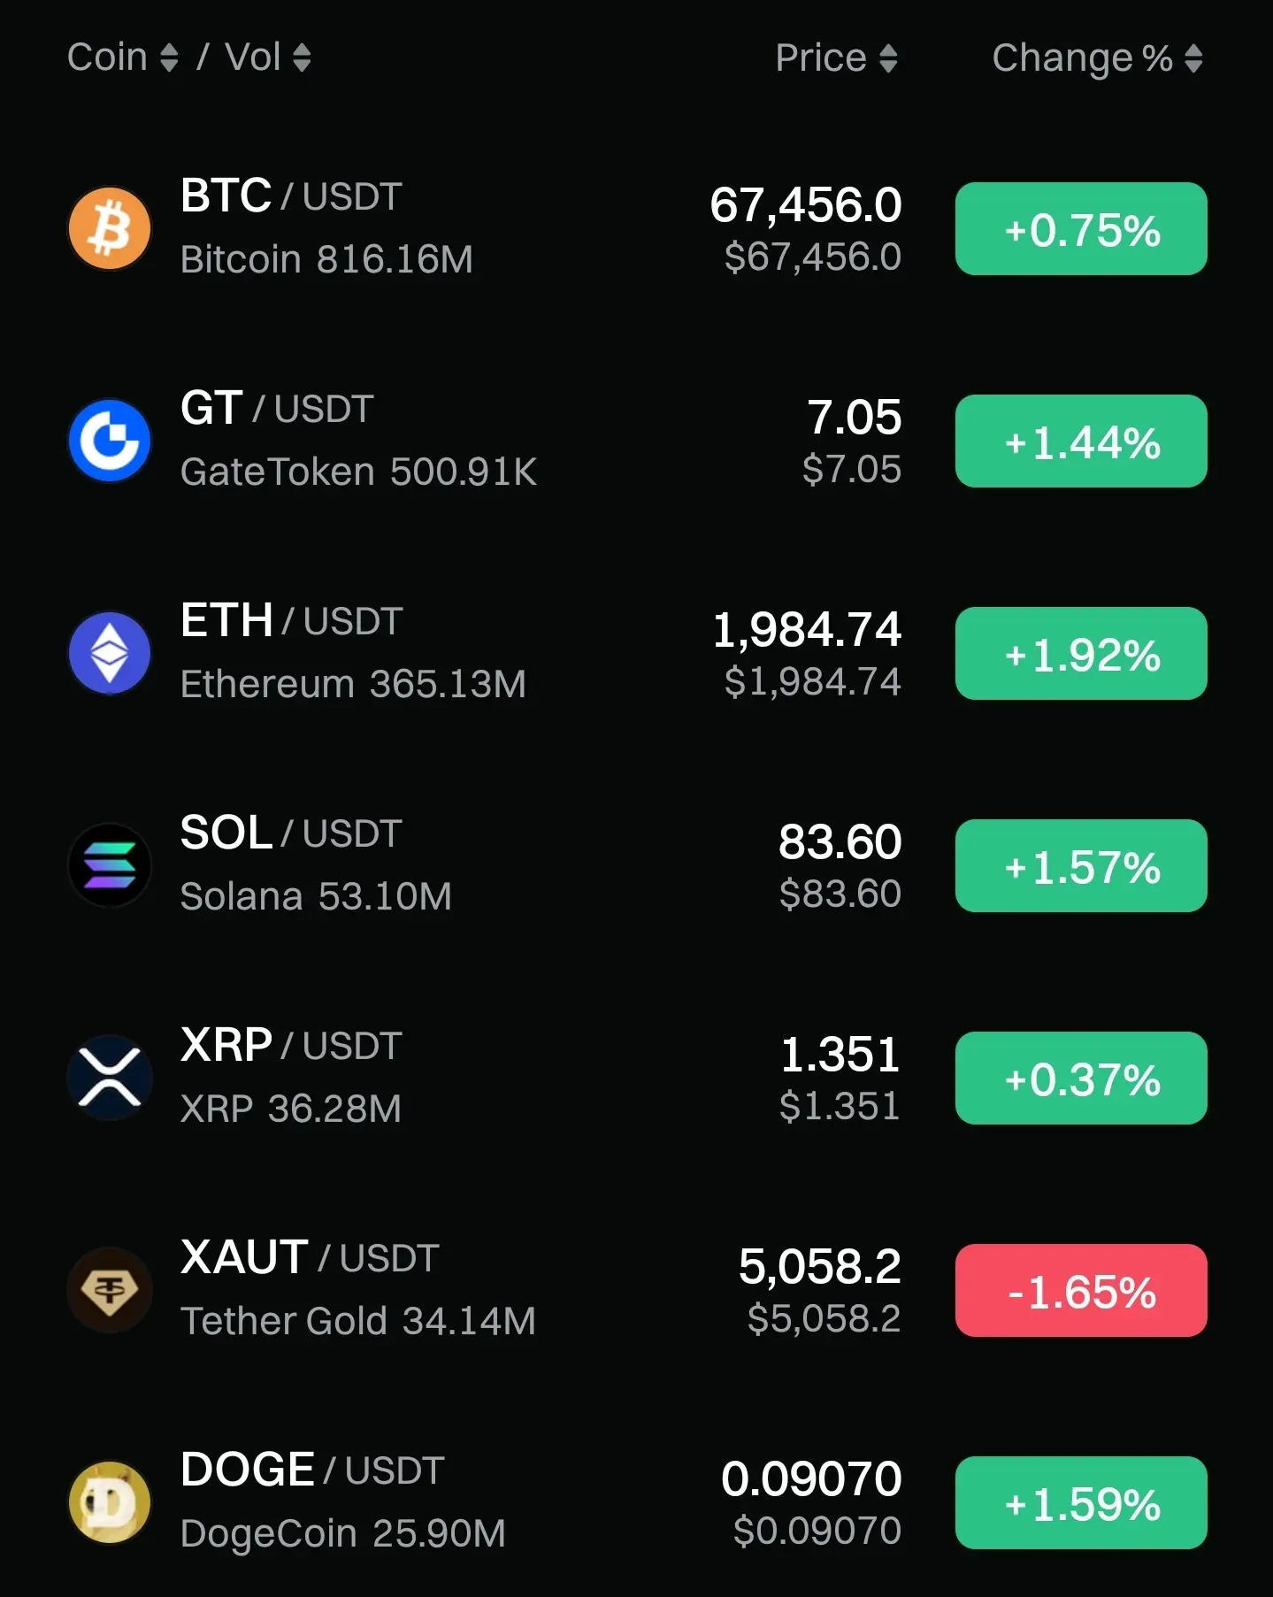Image resolution: width=1273 pixels, height=1597 pixels.
Task: Tap the BTC +0.75% change badge
Action: tap(1081, 229)
